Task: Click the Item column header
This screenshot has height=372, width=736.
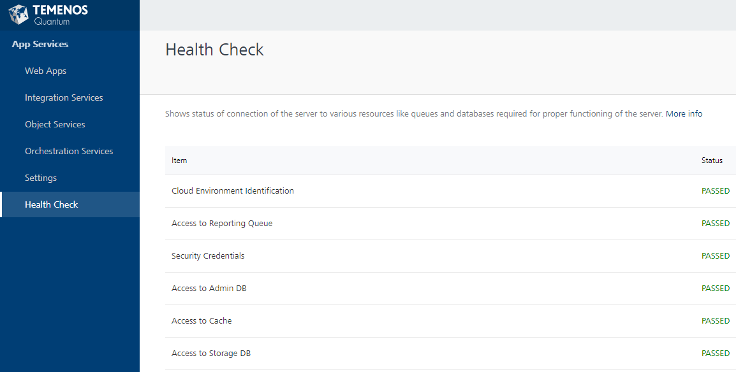Action: pos(179,161)
